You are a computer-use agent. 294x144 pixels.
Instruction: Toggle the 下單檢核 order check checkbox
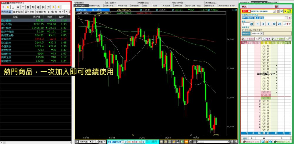pyautogui.click(x=285, y=11)
